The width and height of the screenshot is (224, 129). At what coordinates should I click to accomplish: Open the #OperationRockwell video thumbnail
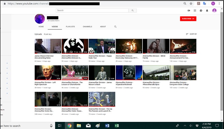[x=129, y=73]
